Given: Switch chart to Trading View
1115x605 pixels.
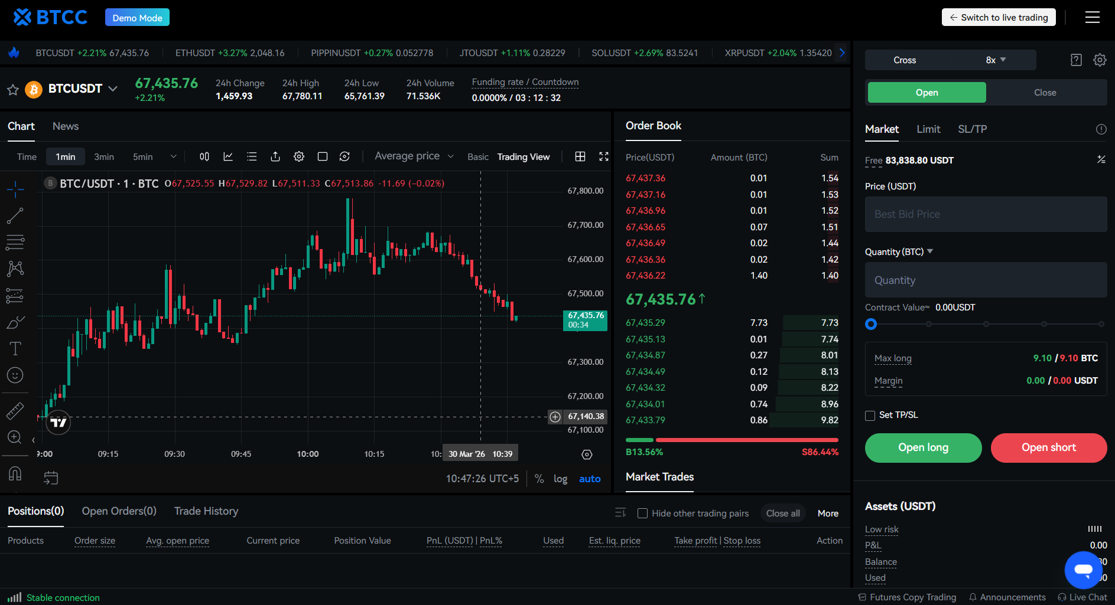Looking at the screenshot, I should pos(524,157).
